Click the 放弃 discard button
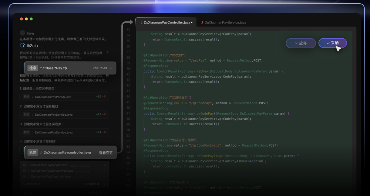The width and height of the screenshot is (370, 196). click(301, 43)
